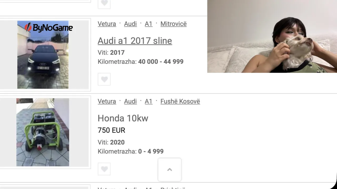Open the A1 category link next to Mitrovicë
337x189 pixels.
coord(148,24)
